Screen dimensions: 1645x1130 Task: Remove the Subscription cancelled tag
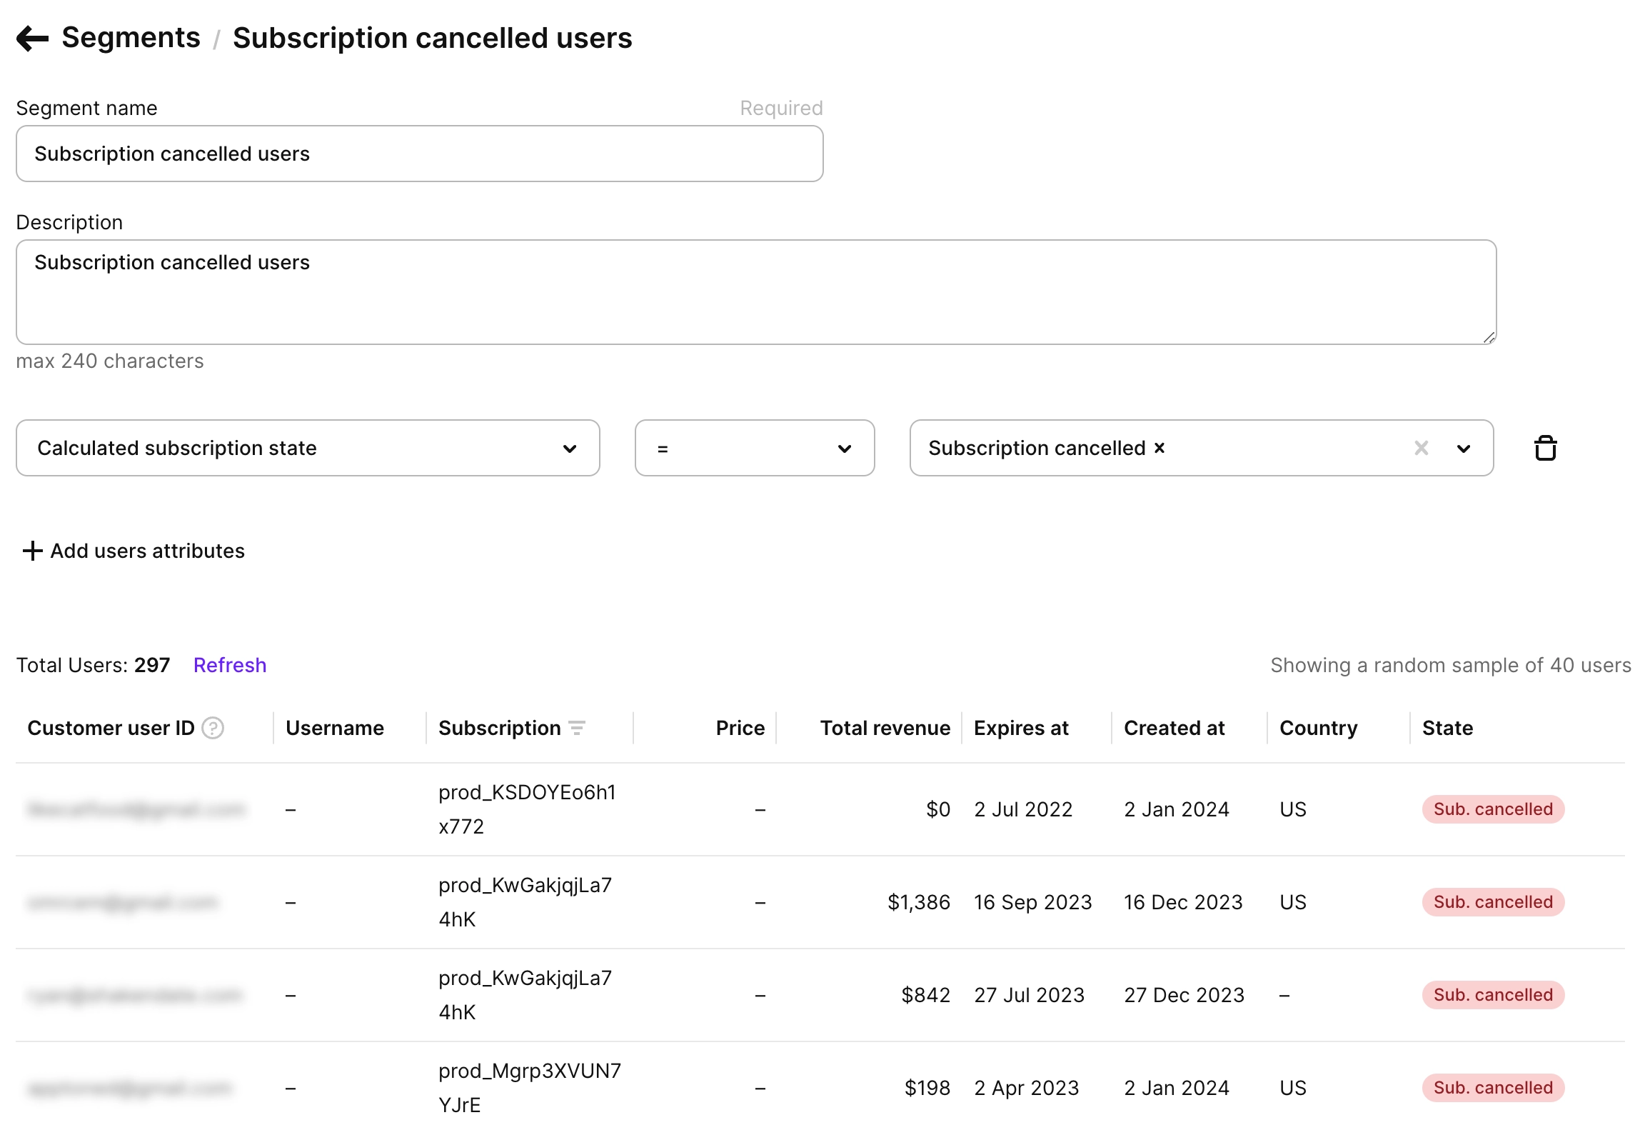point(1159,448)
